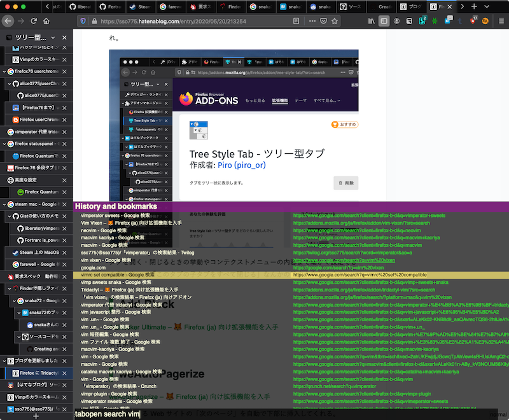Open Piro (piro_or) author link
This screenshot has height=420, width=509.
click(x=242, y=165)
